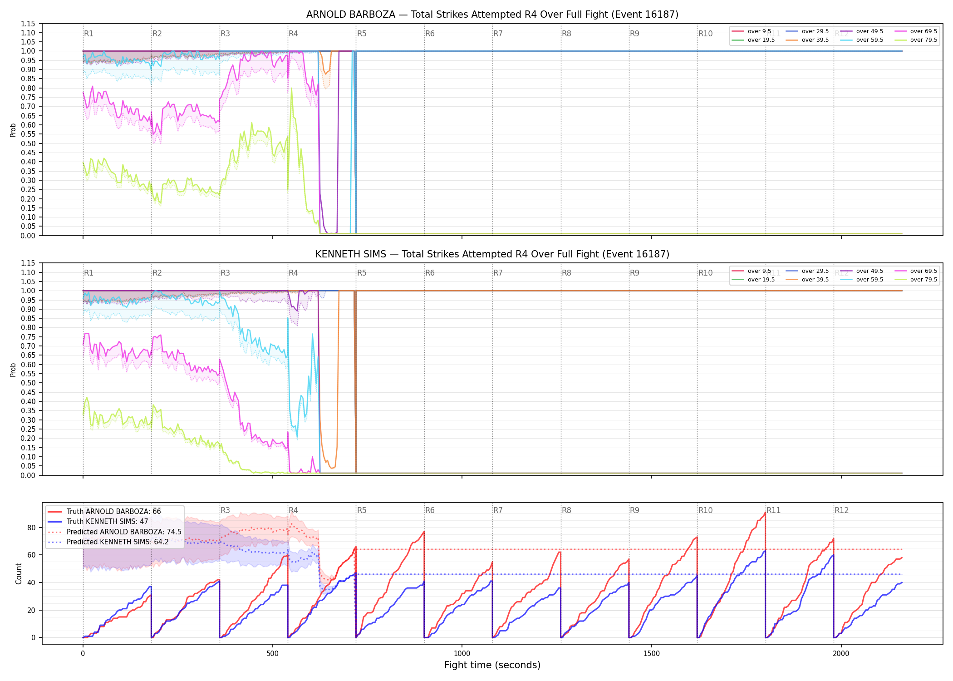Click 'Predicted ARNOLD BARBOZA: 74.5' legend entry
The width and height of the screenshot is (953, 681).
tap(114, 532)
